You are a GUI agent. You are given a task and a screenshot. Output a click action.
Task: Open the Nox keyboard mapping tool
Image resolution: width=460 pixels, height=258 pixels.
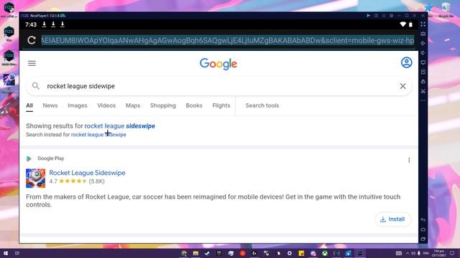(x=423, y=34)
